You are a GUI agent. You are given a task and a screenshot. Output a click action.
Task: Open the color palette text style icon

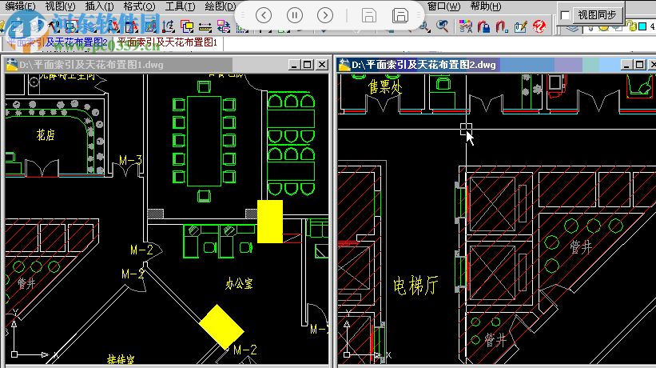coord(465,26)
